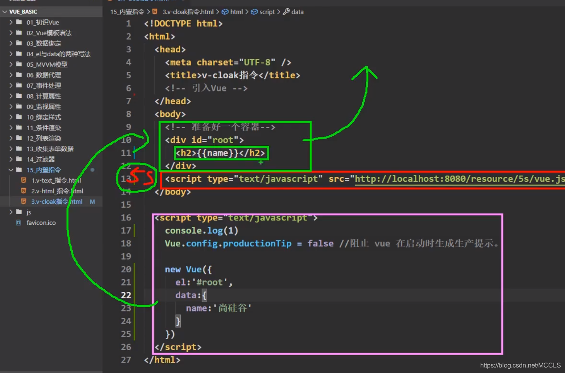Open the script breadcrumb segment
Screen dimensions: 565x373
pyautogui.click(x=267, y=12)
